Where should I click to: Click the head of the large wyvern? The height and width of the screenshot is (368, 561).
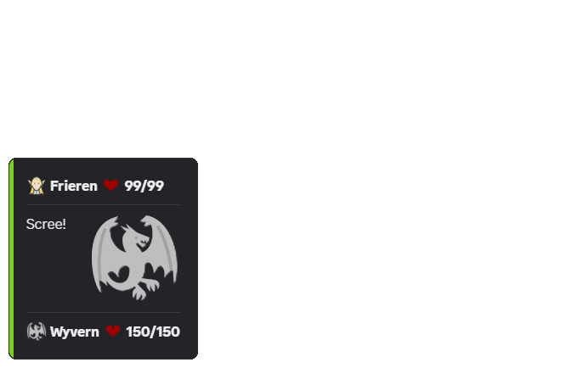[x=138, y=237]
